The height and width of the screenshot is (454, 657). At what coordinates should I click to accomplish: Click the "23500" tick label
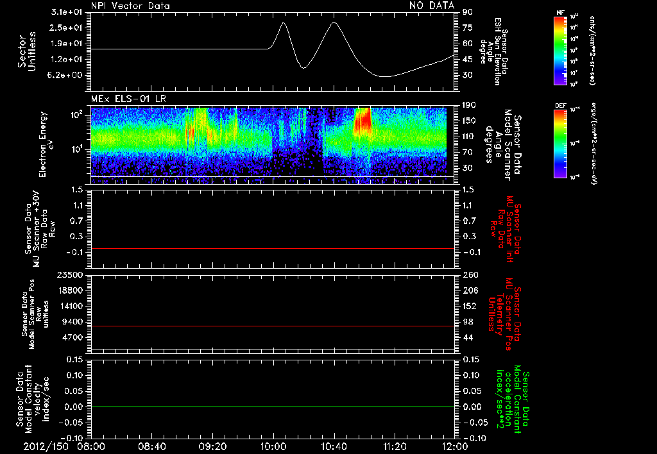tap(70, 274)
